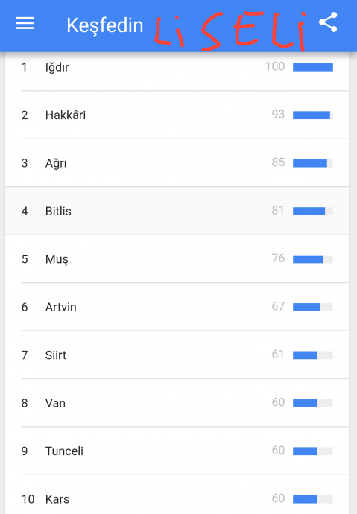357x514 pixels.
Task: Open the Hakkâri region entry
Action: tap(177, 115)
